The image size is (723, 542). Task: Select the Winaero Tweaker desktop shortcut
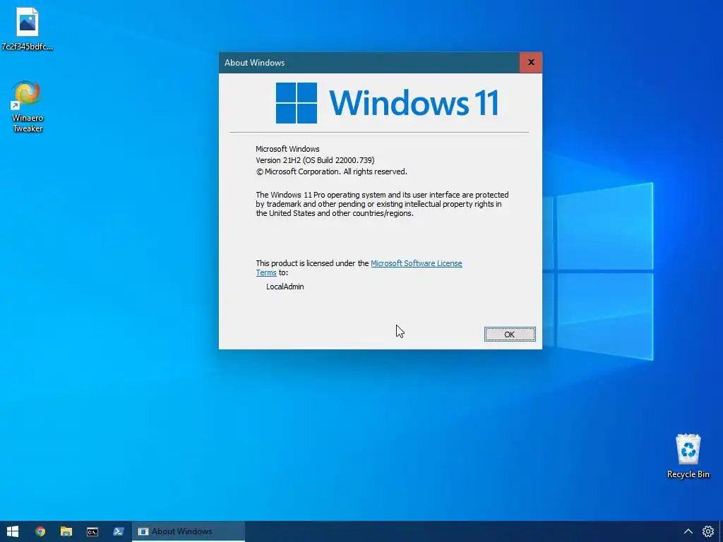click(x=28, y=107)
